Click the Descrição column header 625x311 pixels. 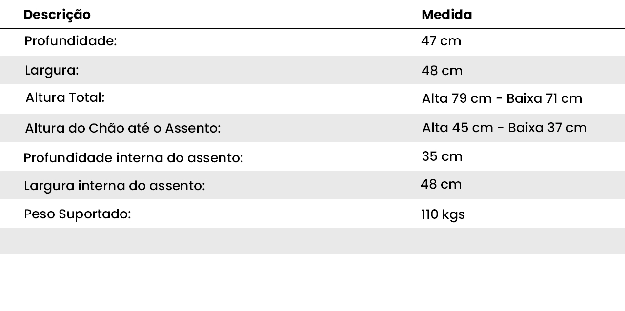pyautogui.click(x=57, y=15)
